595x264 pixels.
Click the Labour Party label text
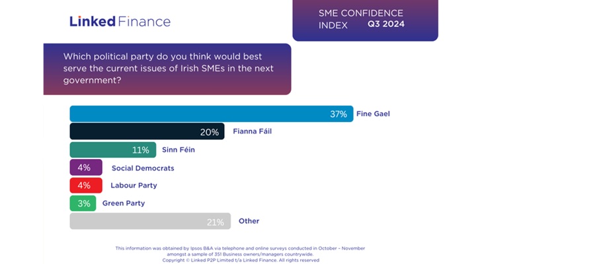coord(134,185)
